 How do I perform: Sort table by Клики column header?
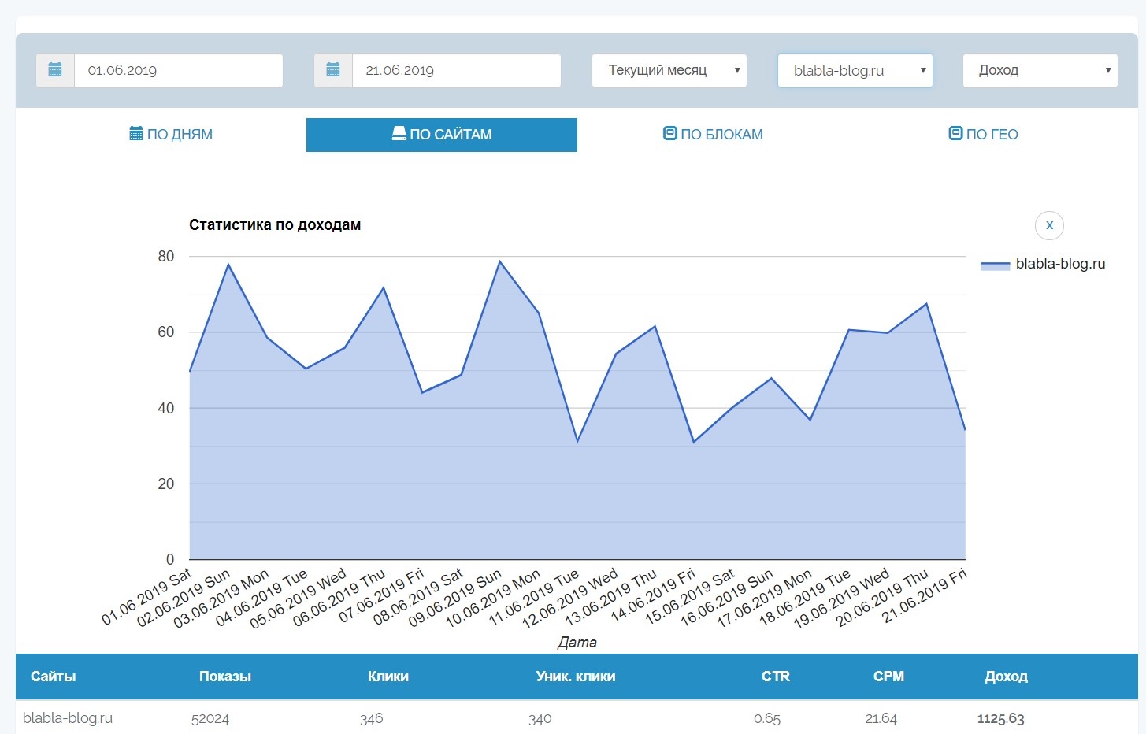pos(388,677)
